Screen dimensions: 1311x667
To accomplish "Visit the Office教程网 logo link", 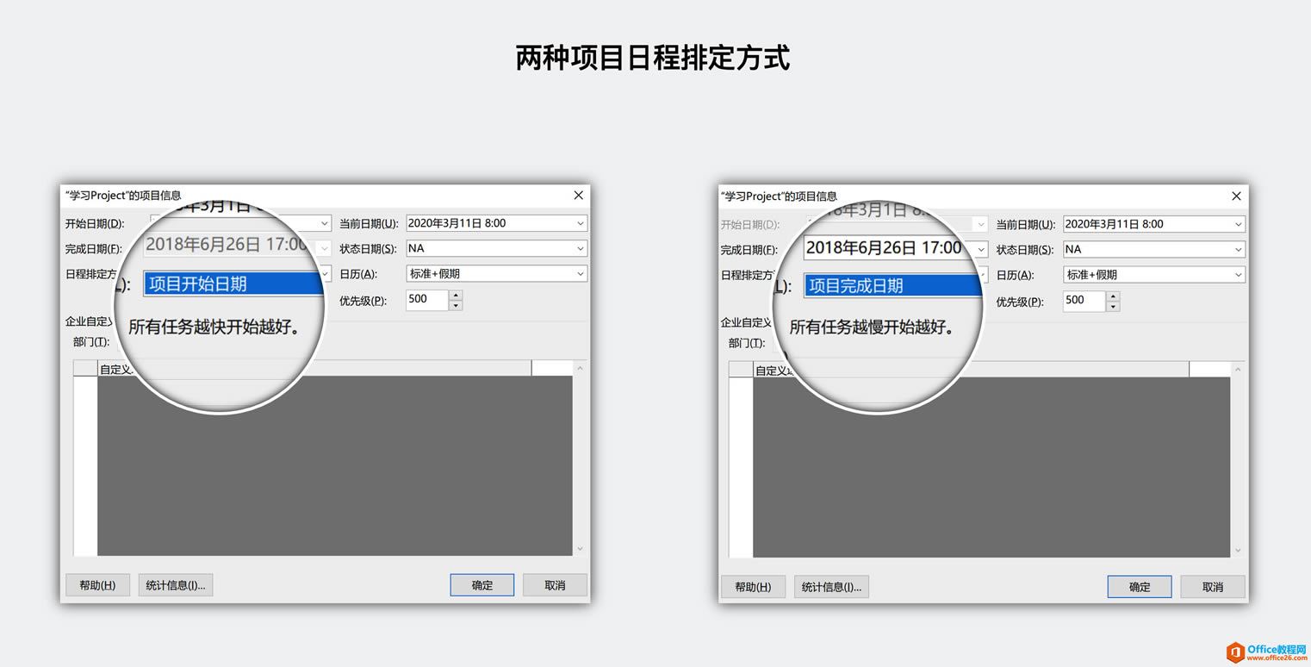I will (1264, 651).
